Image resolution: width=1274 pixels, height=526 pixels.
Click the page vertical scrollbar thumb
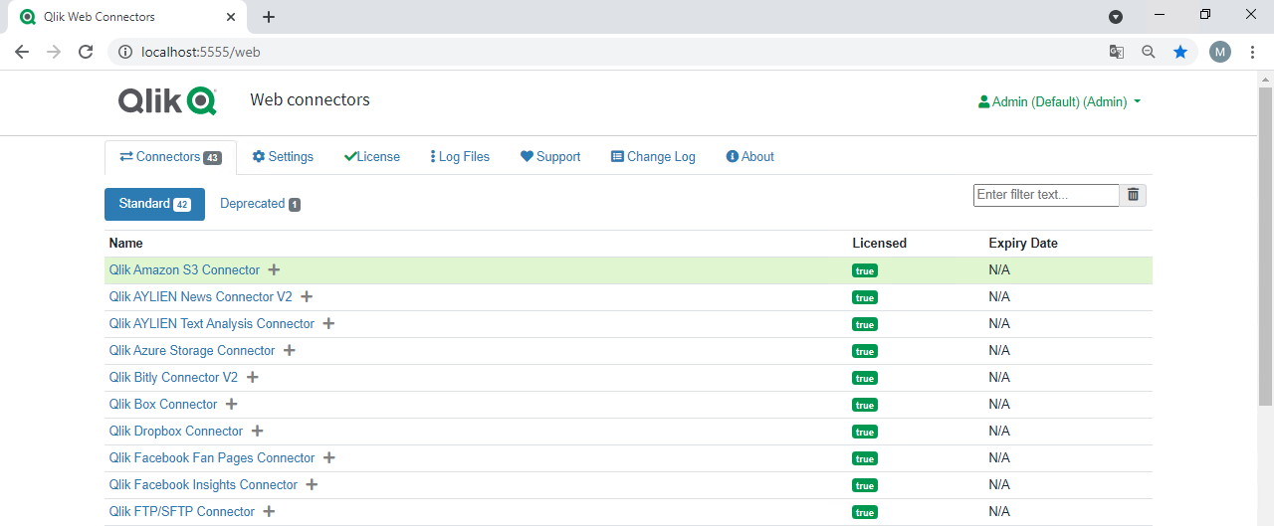pos(1265,246)
